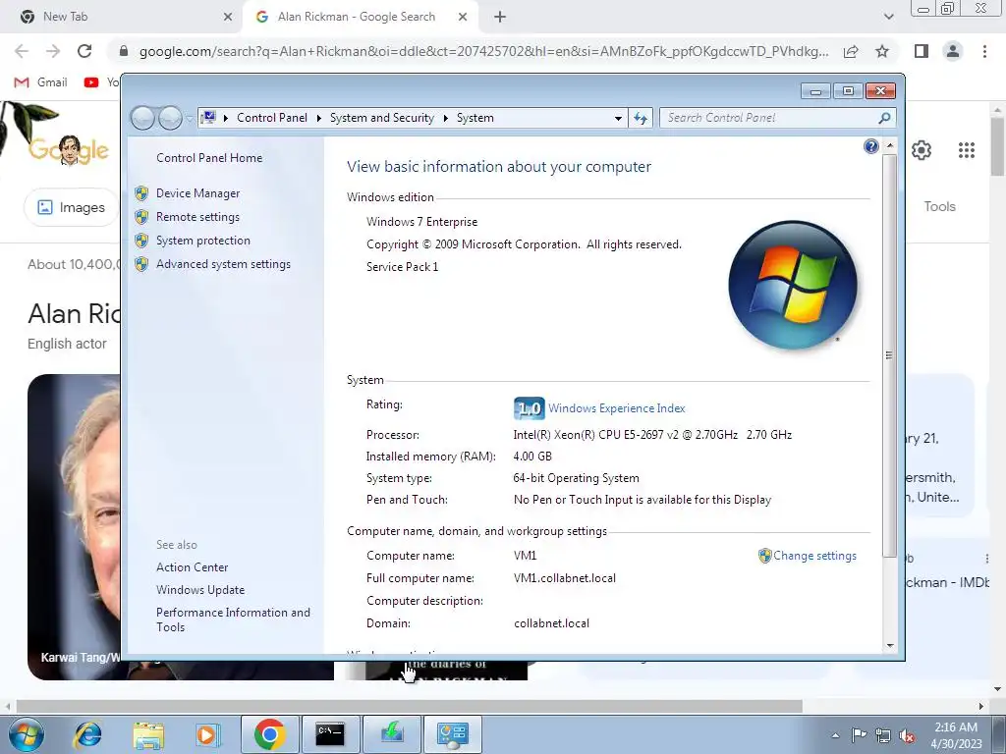Click the muted volume tray icon
1006x754 pixels.
pos(907,736)
